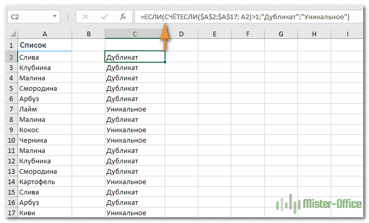Select row 10 header

click(x=10, y=140)
